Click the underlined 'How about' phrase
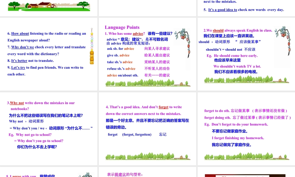The image size is (295, 177). tap(20, 34)
